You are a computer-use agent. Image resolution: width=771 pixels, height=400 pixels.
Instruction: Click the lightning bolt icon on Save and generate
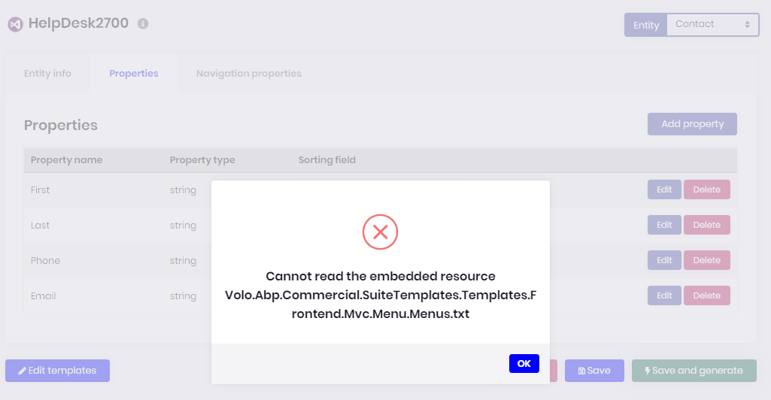647,371
